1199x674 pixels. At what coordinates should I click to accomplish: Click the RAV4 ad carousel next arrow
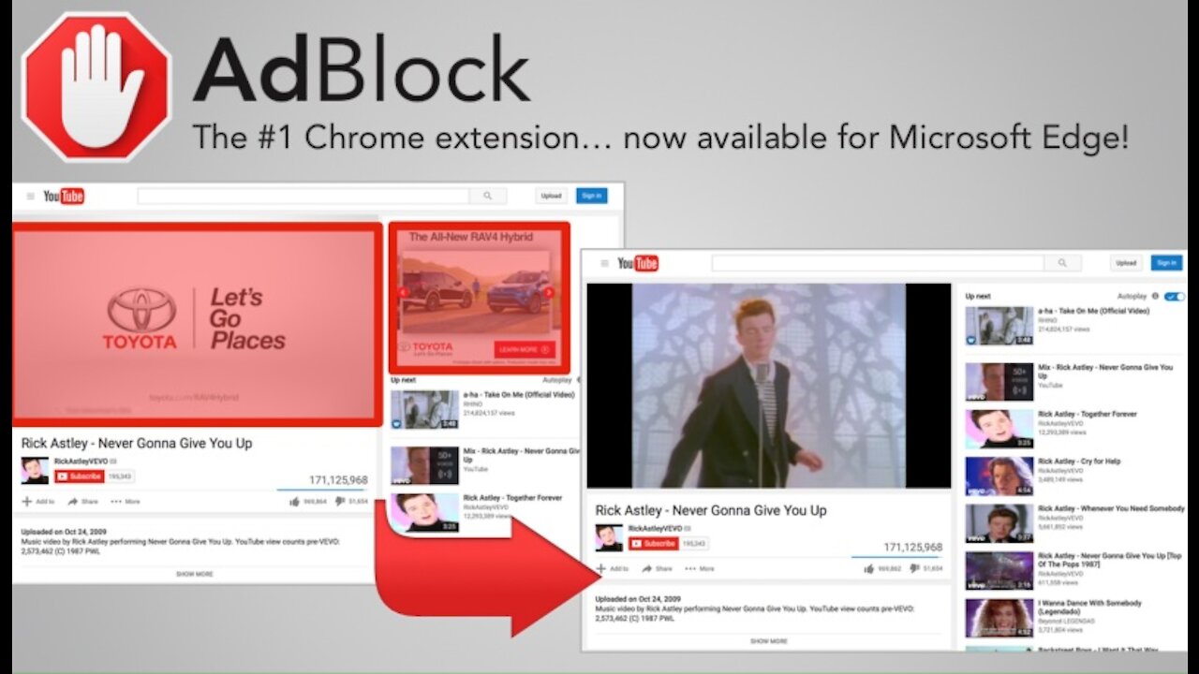pos(549,292)
